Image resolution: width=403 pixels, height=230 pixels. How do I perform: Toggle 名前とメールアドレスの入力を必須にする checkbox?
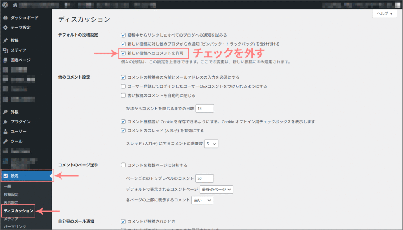coord(123,77)
